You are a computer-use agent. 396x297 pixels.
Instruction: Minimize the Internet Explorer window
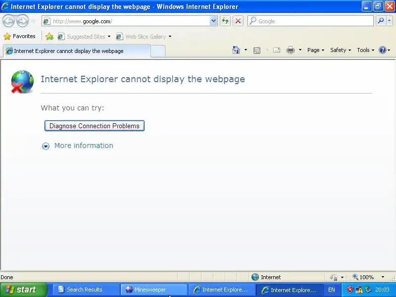[x=366, y=6]
